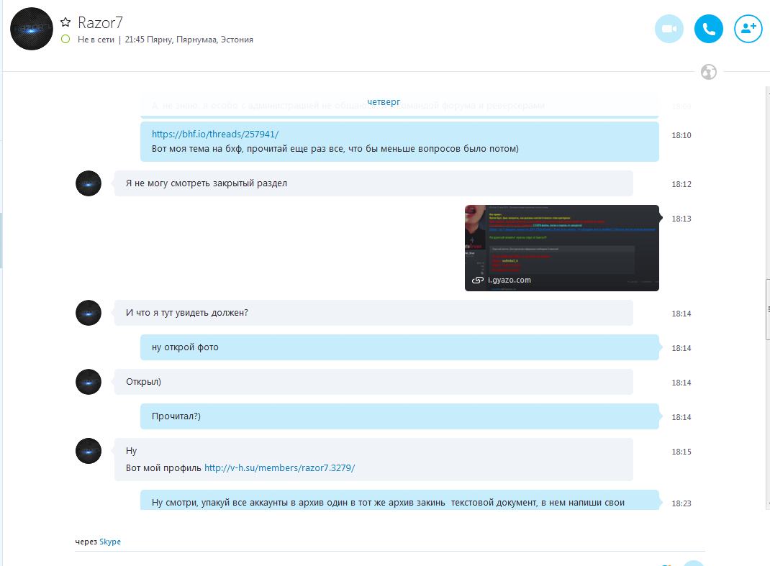Click the 'четверг' date separator
The height and width of the screenshot is (566, 770).
(384, 101)
